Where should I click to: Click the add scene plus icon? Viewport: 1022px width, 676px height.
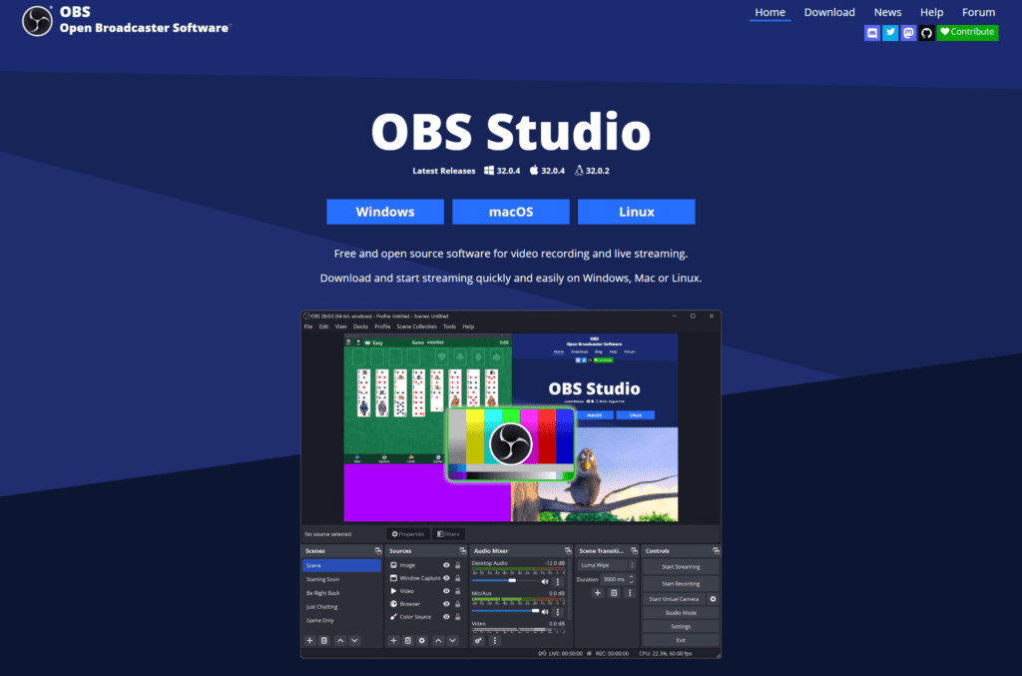pyautogui.click(x=309, y=640)
